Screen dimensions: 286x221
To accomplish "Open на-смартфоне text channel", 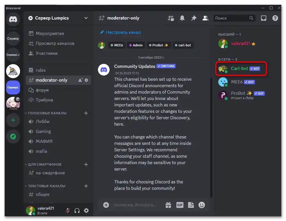I will click(58, 173).
